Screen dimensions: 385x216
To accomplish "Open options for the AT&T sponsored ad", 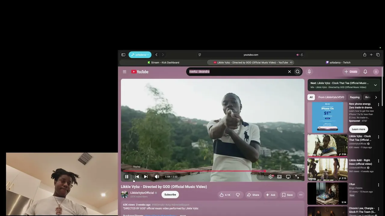I will (379, 104).
